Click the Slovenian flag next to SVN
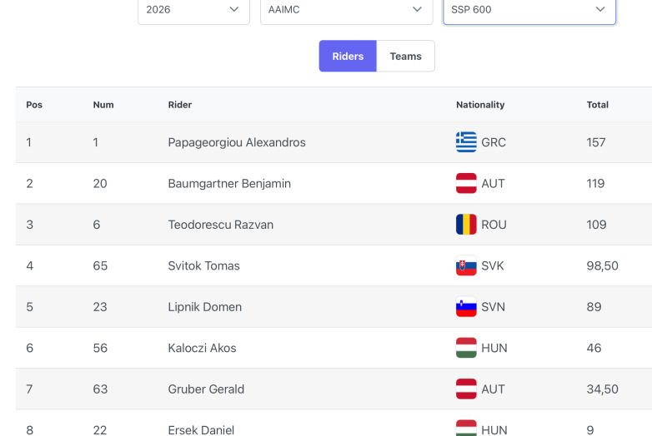 466,306
